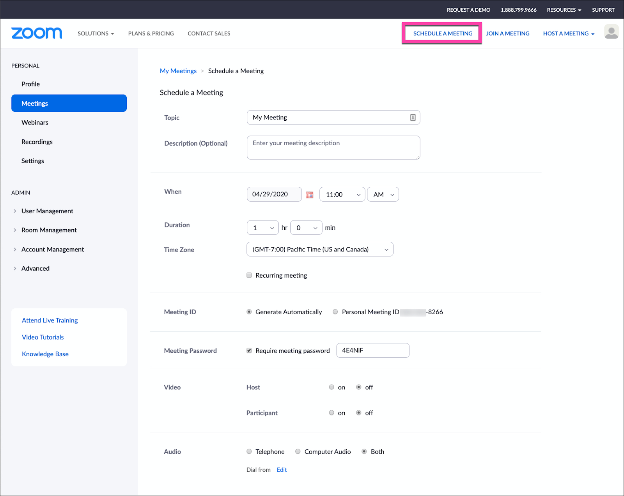Select Both audio option
This screenshot has height=496, width=624.
364,452
